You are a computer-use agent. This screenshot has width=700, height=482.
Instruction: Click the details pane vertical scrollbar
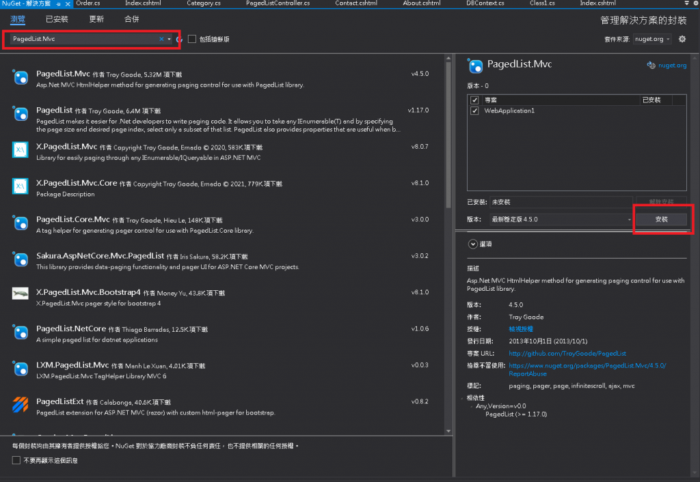[695, 267]
